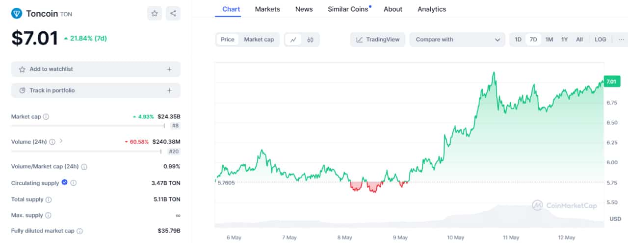The width and height of the screenshot is (628, 243).
Task: Set range to 1Y
Action: point(564,40)
